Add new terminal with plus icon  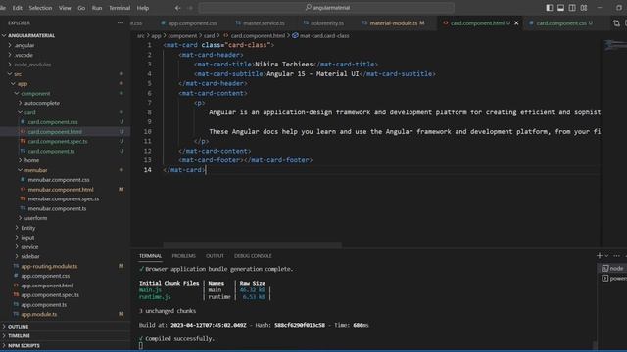599,256
